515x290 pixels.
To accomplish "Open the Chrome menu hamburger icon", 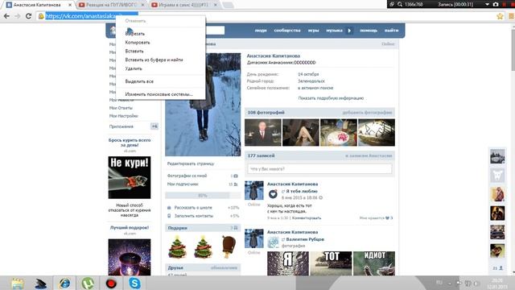I will tap(511, 16).
